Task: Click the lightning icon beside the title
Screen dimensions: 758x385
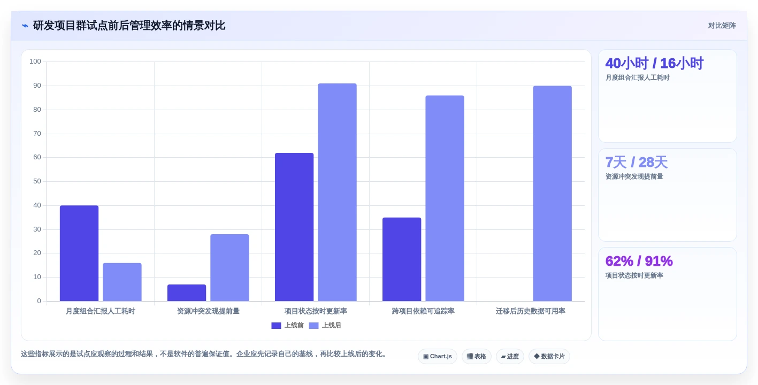Action: [25, 26]
